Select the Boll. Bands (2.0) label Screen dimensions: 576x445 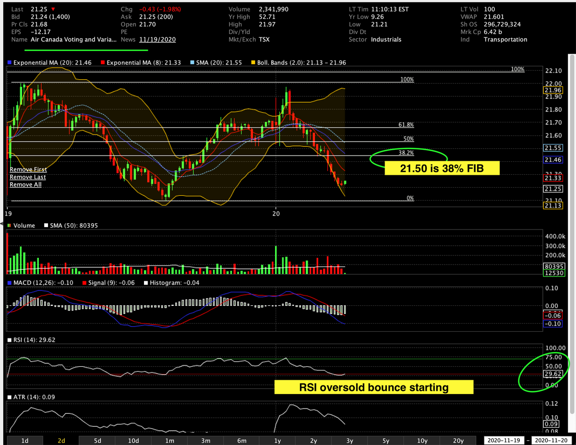coord(301,62)
